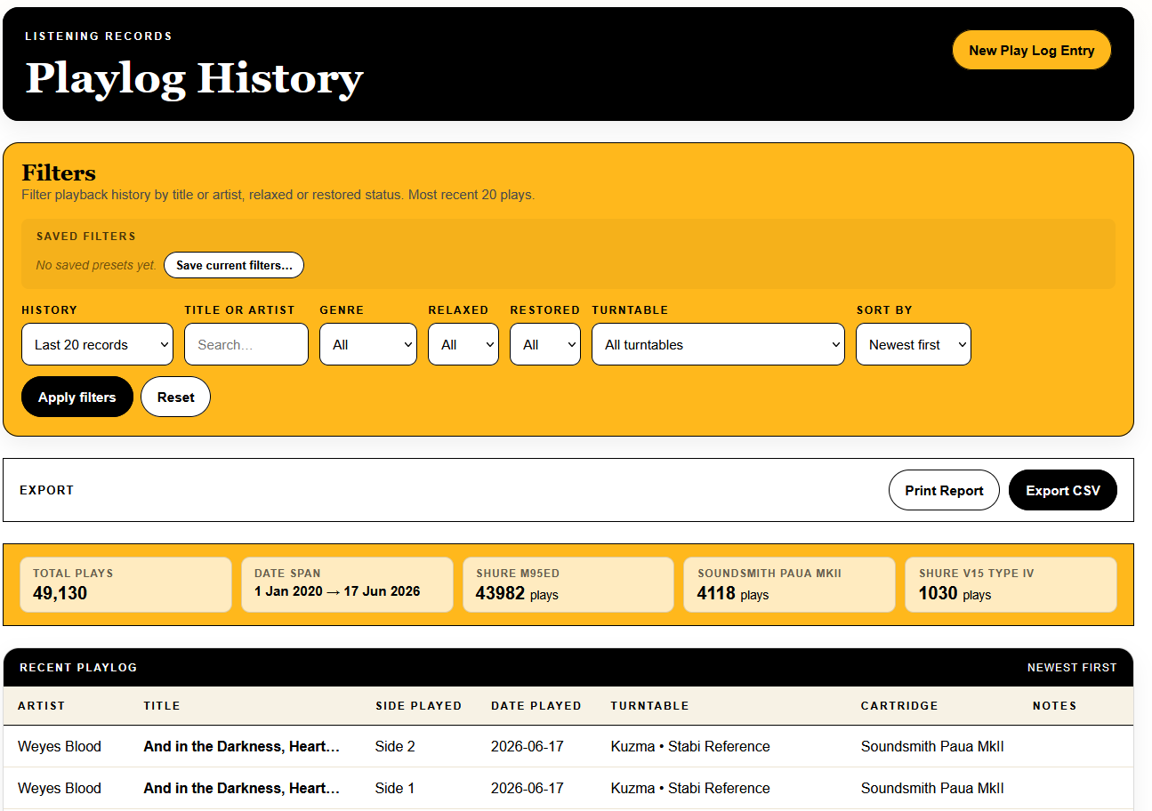Click the Reset button

[x=175, y=397]
